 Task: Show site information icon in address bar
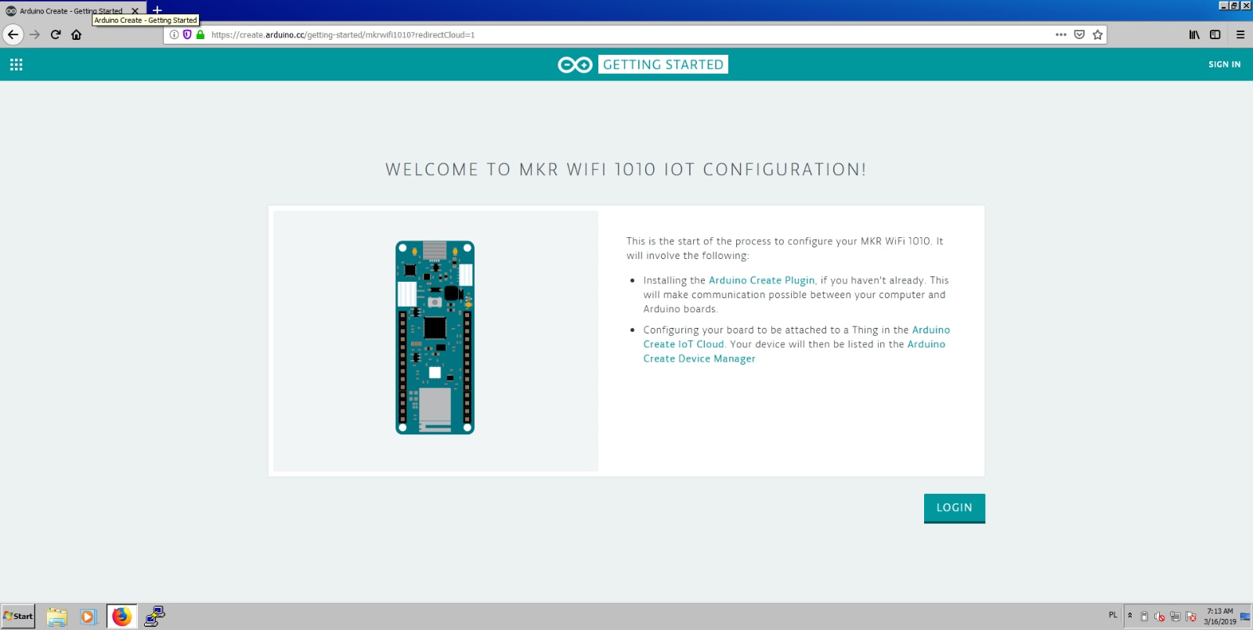tap(175, 34)
